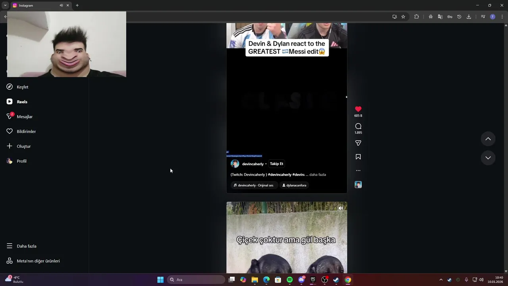Open OBS Studio from the taskbar
Image resolution: width=508 pixels, height=286 pixels.
pyautogui.click(x=325, y=280)
